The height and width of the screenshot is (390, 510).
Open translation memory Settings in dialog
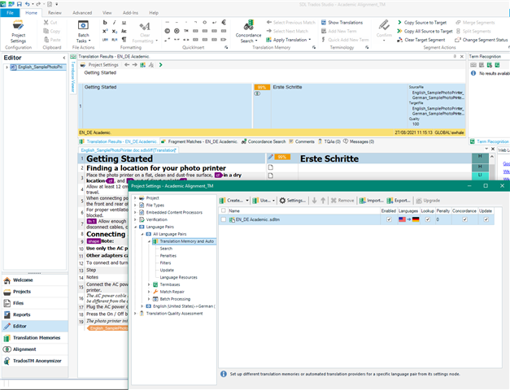coord(291,200)
